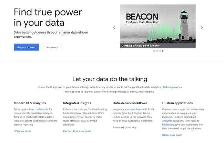Select the first carousel dot indicator
224x143 pixels.
tap(154, 51)
